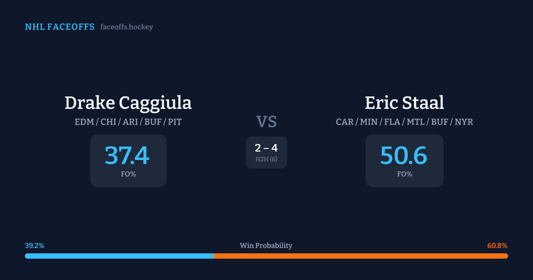The width and height of the screenshot is (533, 280).
Task: Click the VS label between players
Action: tap(266, 121)
